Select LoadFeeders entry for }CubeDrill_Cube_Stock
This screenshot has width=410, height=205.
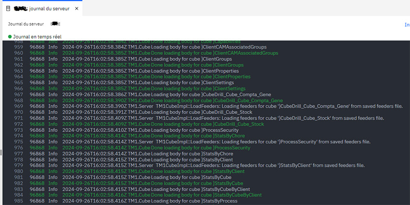269,118
